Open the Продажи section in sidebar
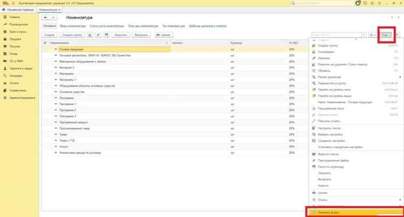This screenshot has width=404, height=217. coord(15,39)
